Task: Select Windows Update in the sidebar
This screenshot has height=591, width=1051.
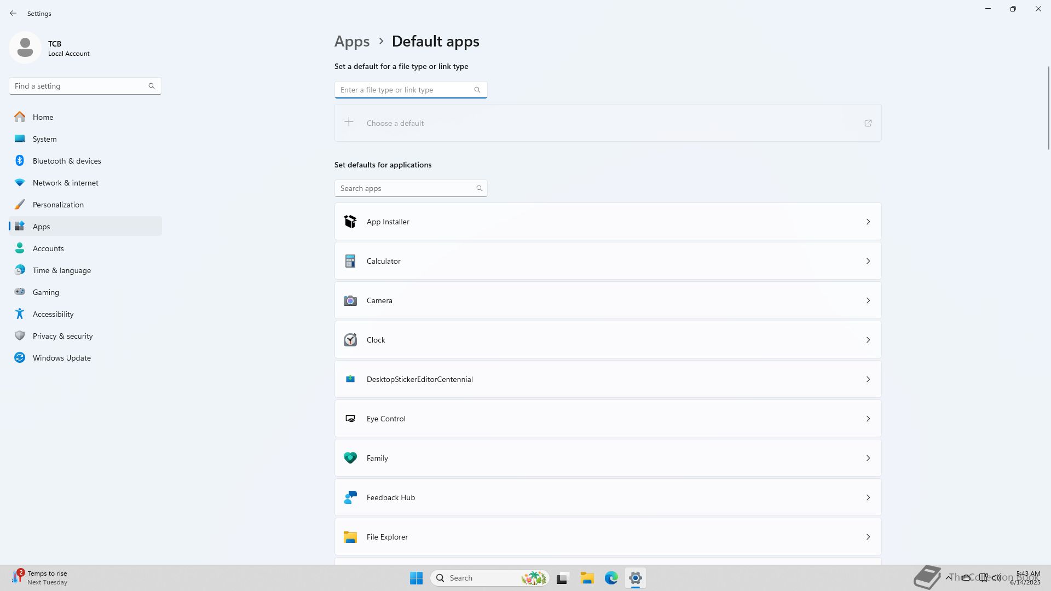Action: (x=61, y=358)
